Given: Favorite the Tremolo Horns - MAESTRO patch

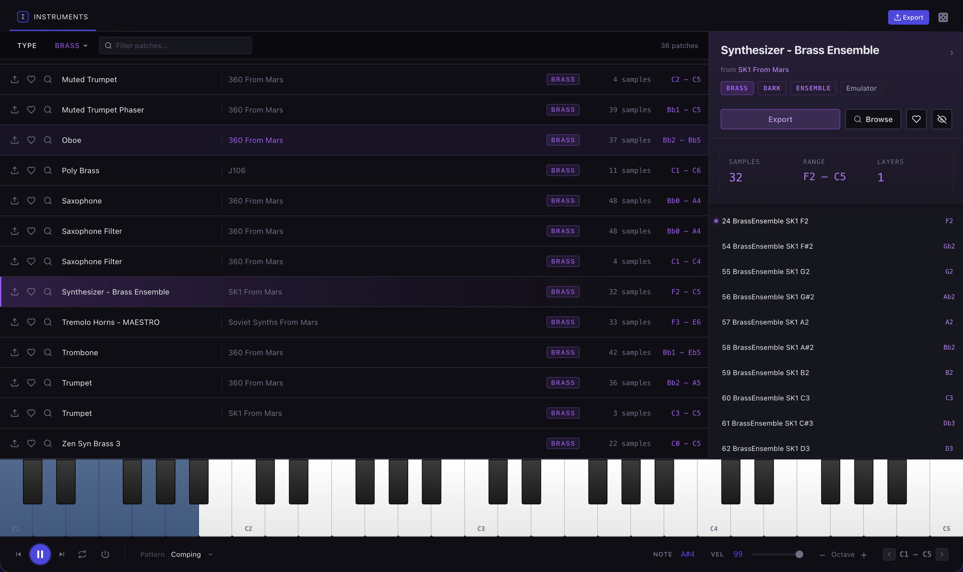Looking at the screenshot, I should coord(31,322).
